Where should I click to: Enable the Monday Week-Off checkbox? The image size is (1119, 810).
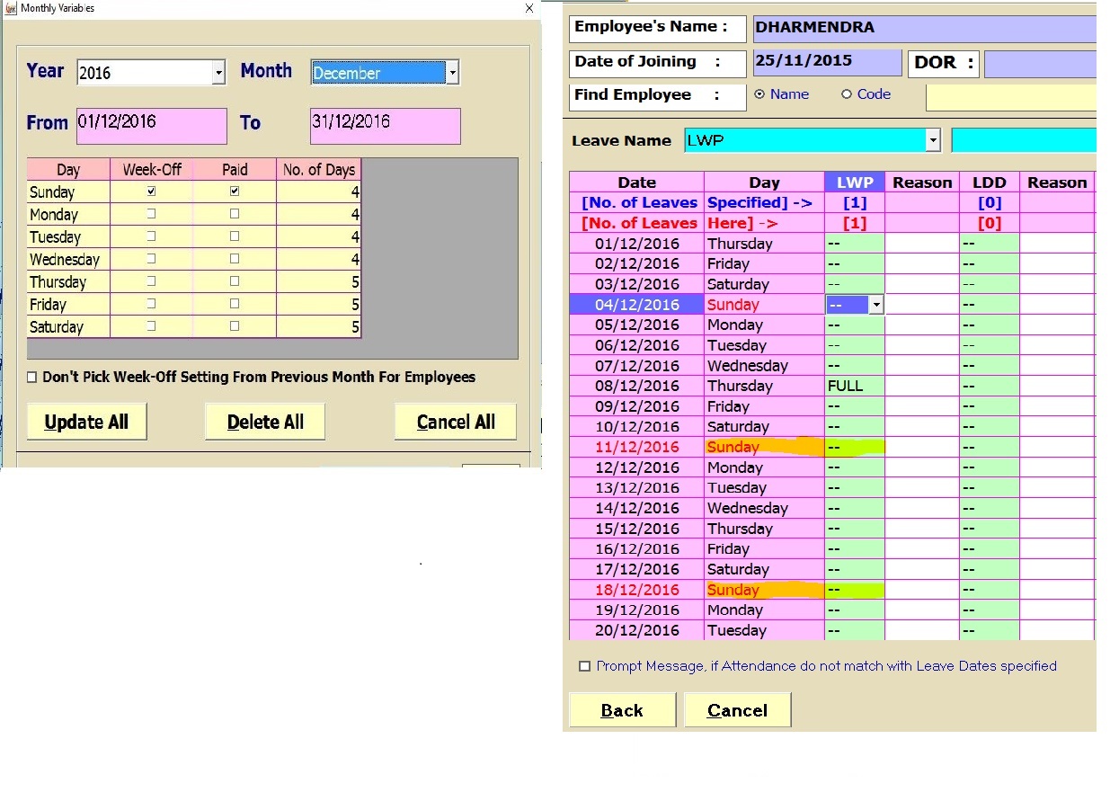[151, 214]
